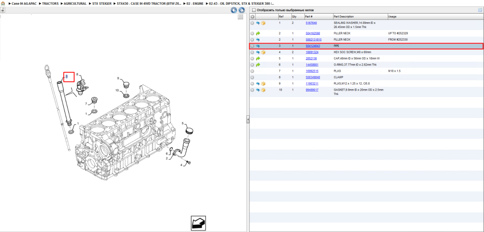
Task: Click gray circle icon in O-RING row
Action: coord(252,65)
